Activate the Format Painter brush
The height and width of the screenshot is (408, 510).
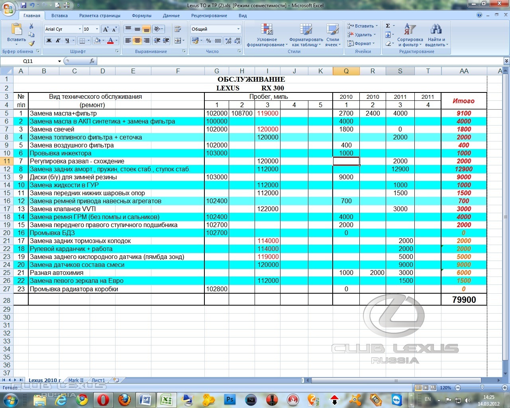(x=31, y=43)
